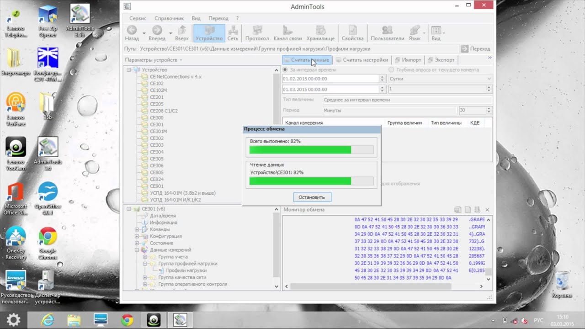Click the Язык language toolbar icon
Image resolution: width=585 pixels, height=329 pixels.
pos(415,33)
